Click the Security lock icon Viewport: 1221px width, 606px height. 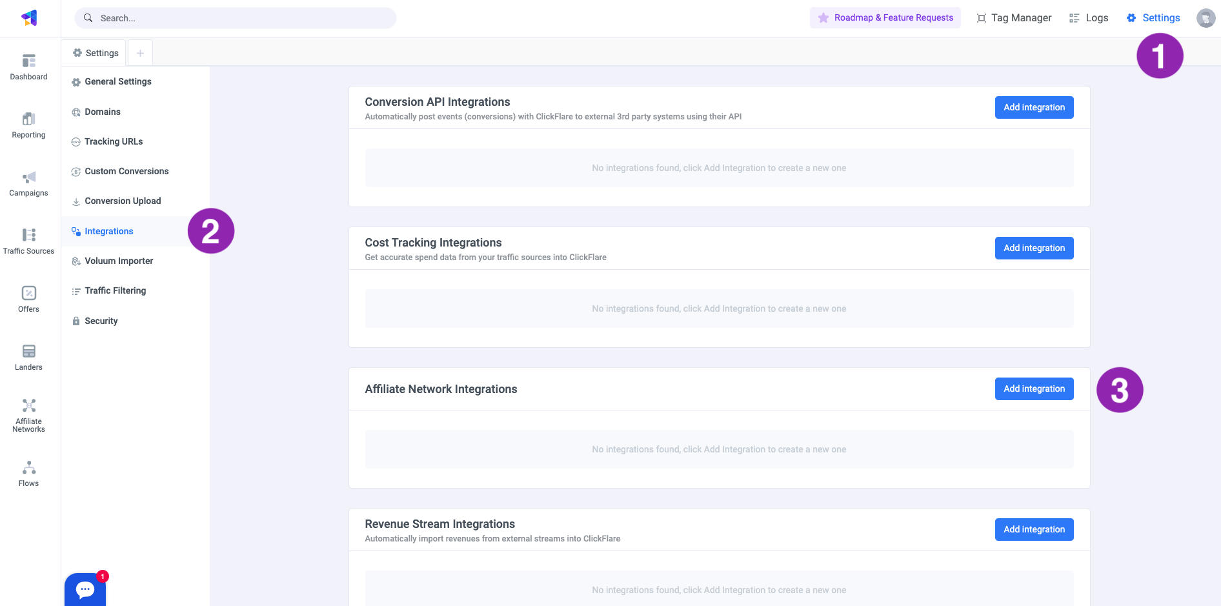click(76, 321)
